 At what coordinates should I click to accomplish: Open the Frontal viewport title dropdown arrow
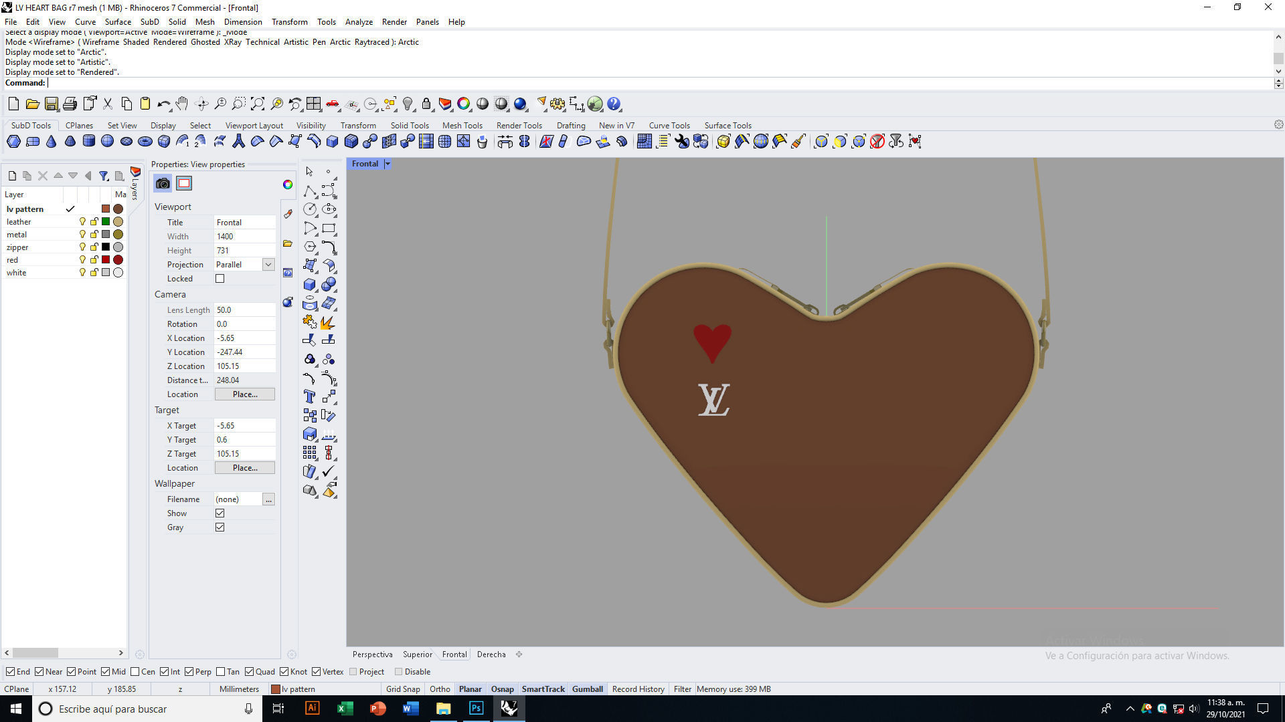click(x=388, y=164)
